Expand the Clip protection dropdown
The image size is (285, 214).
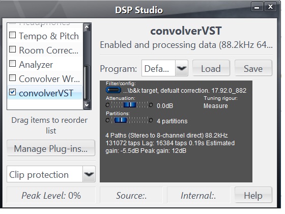pyautogui.click(x=89, y=174)
